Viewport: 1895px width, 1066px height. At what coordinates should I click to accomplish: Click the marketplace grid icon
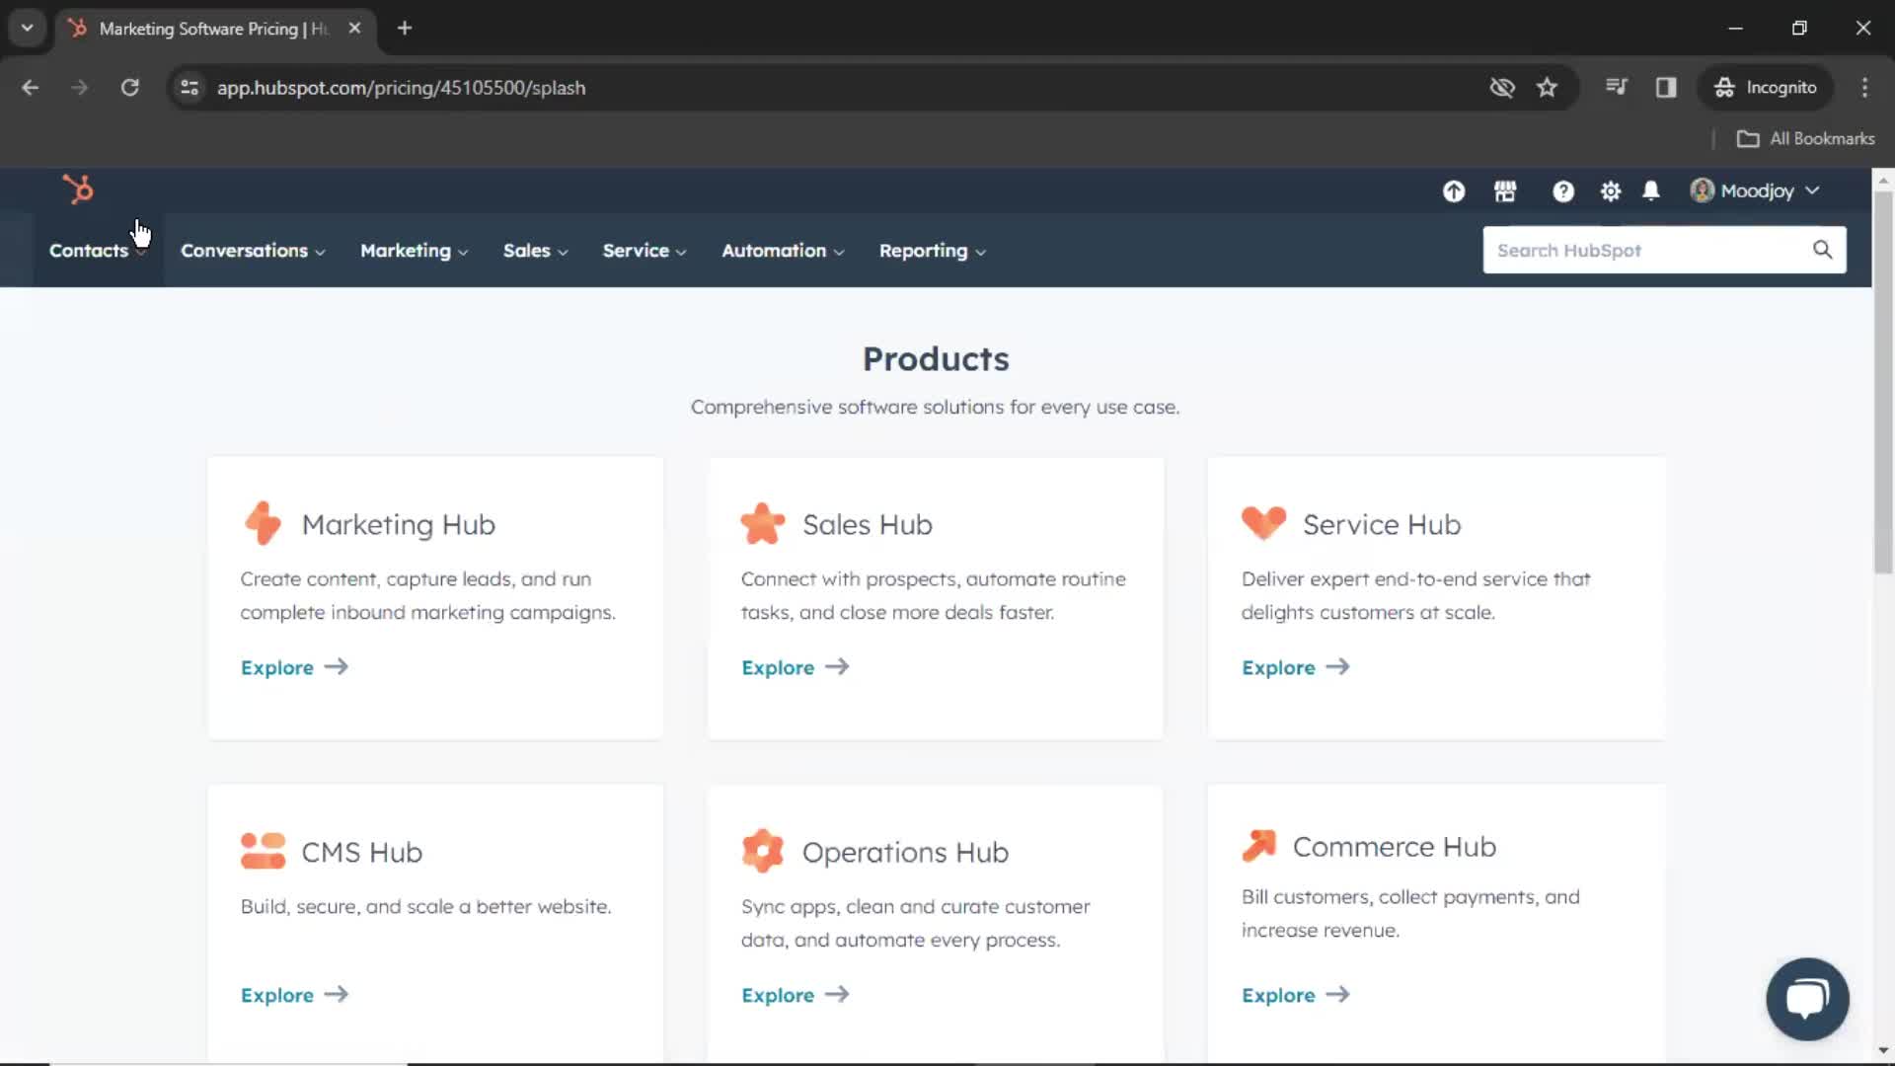click(1504, 191)
